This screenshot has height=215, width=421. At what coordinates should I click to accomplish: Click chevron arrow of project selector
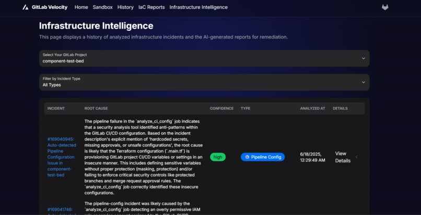click(363, 58)
